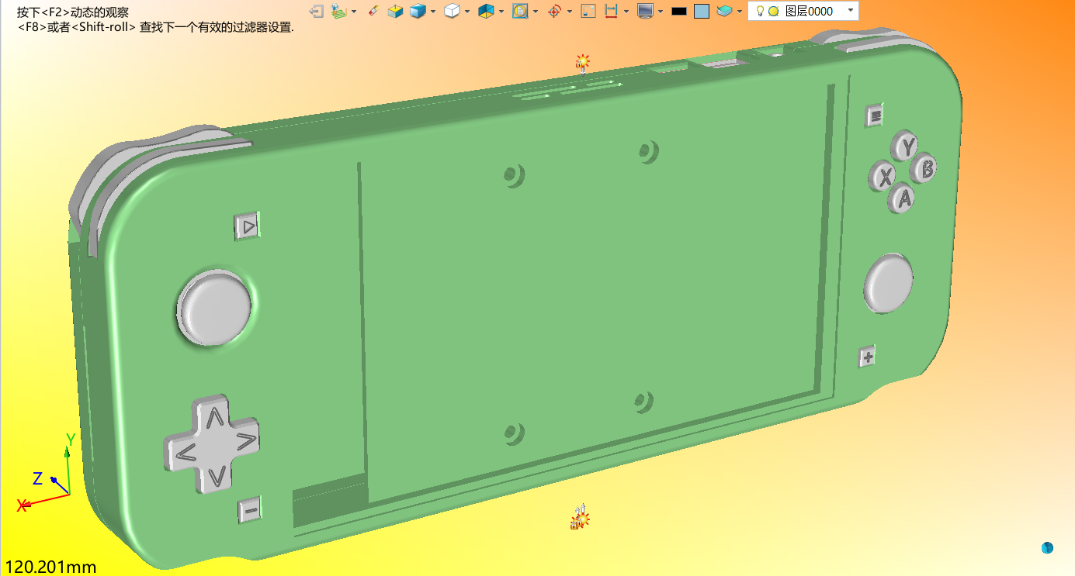
Task: Click the 按下<F2>动态的观察 prompt text
Action: pyautogui.click(x=73, y=12)
